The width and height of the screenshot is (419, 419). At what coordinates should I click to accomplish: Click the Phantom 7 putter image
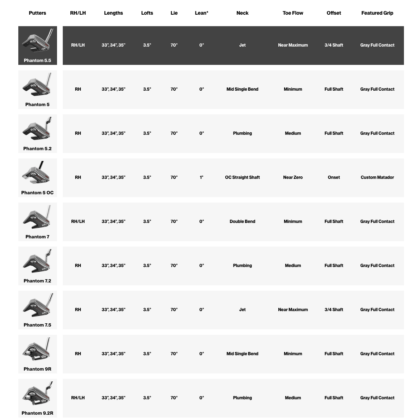(x=37, y=218)
